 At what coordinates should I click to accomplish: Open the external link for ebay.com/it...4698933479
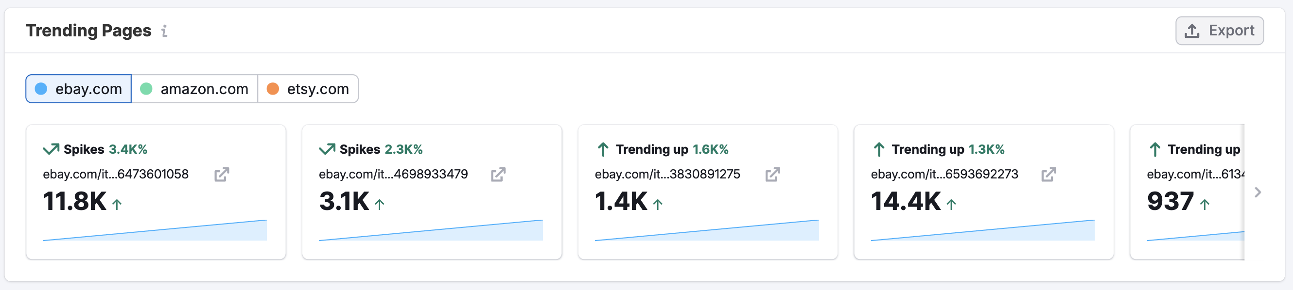point(497,174)
